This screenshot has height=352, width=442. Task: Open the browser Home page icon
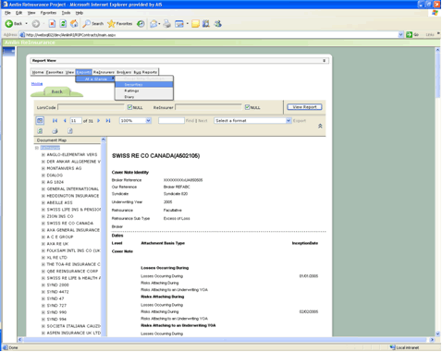click(74, 24)
